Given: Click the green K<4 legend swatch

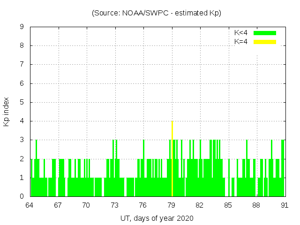Looking at the screenshot, I should (265, 33).
